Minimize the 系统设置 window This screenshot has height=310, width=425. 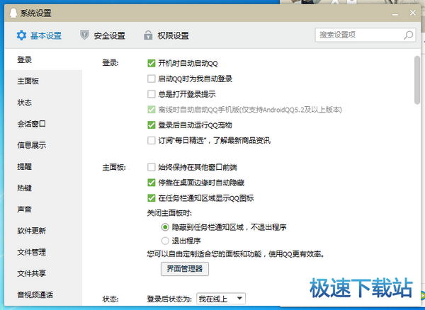[395, 13]
